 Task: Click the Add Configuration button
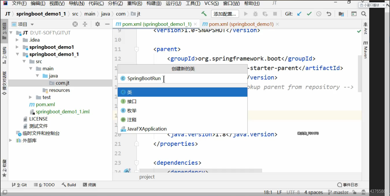coord(225,14)
